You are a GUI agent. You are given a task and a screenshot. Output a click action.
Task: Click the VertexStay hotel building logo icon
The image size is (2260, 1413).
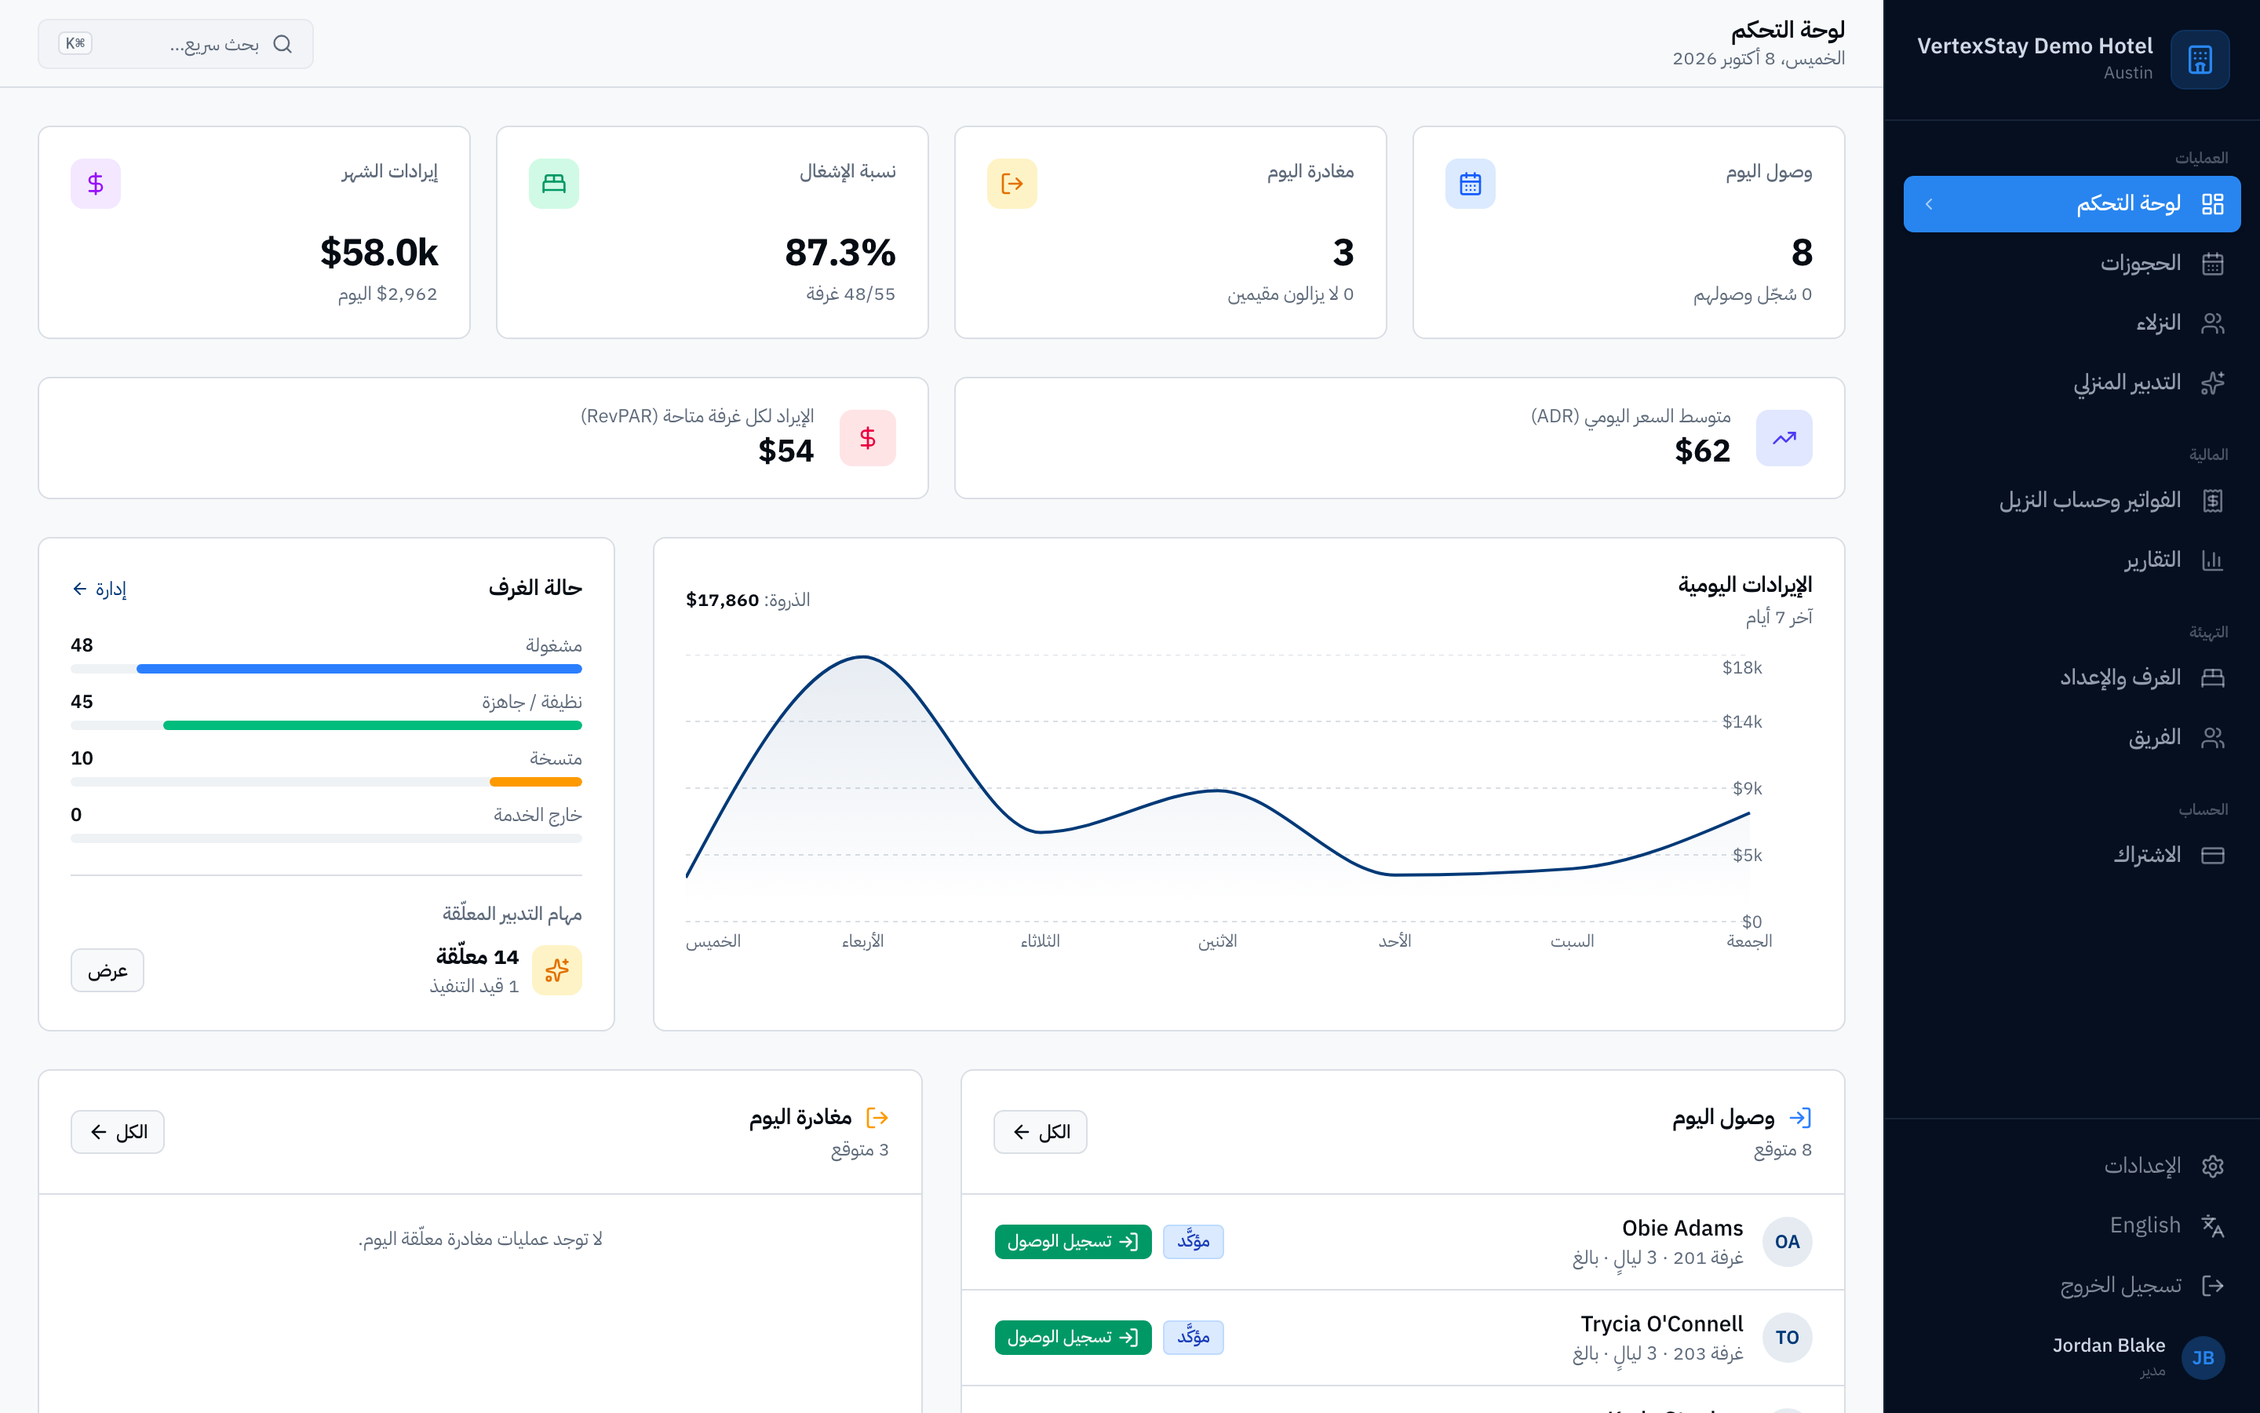pyautogui.click(x=2200, y=60)
